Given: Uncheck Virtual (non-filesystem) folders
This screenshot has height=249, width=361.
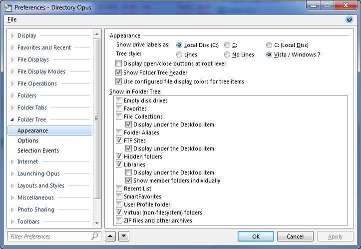Looking at the screenshot, I should click(119, 212).
